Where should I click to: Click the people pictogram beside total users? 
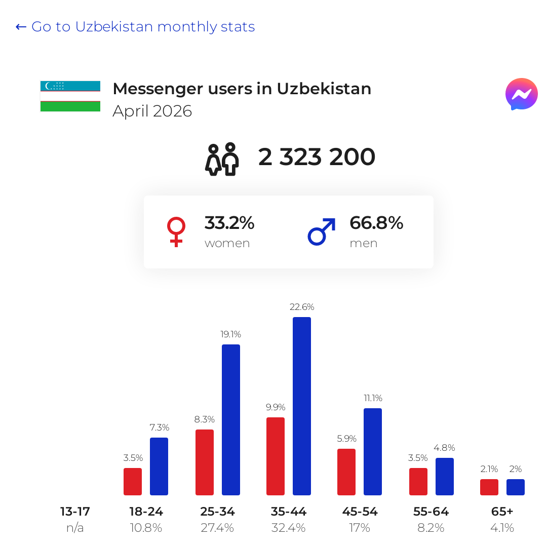222,159
